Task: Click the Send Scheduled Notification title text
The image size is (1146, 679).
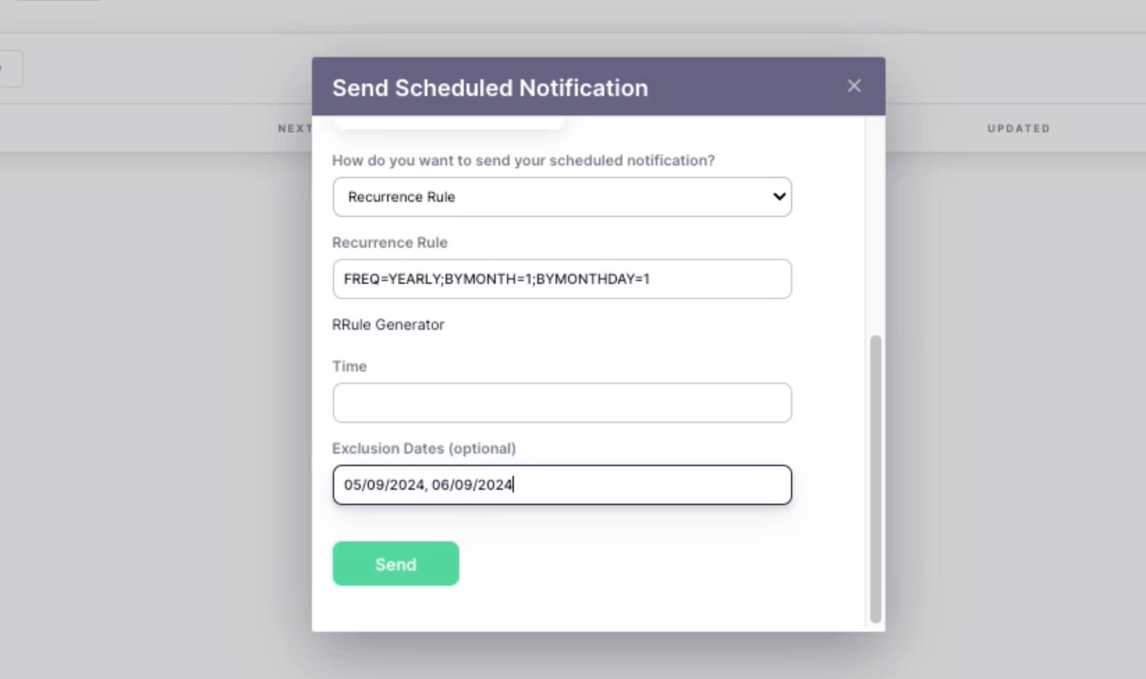Action: 489,88
